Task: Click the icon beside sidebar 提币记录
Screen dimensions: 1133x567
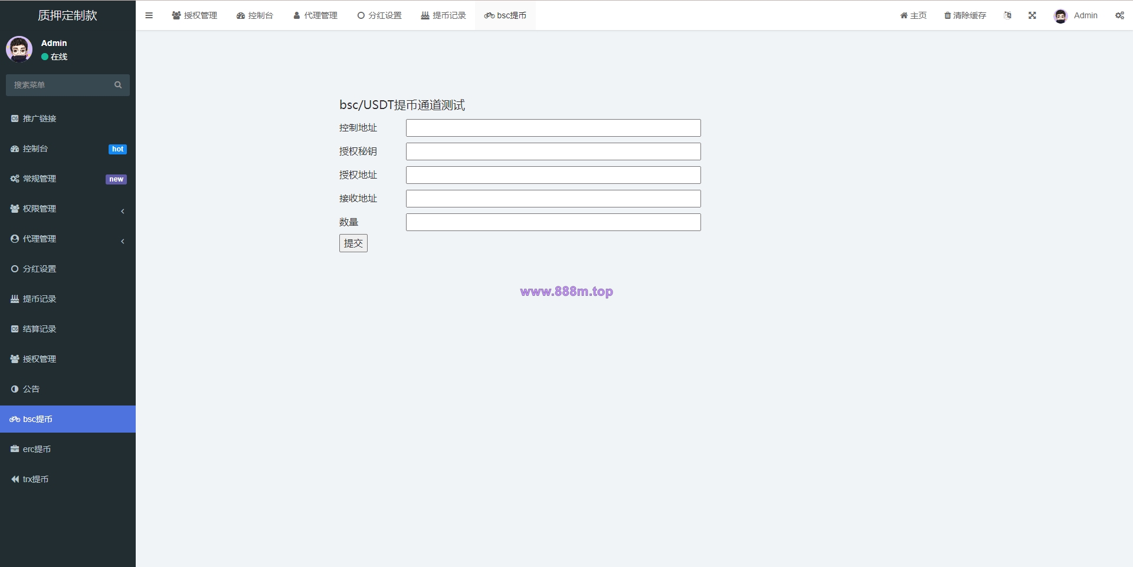Action: (x=15, y=299)
